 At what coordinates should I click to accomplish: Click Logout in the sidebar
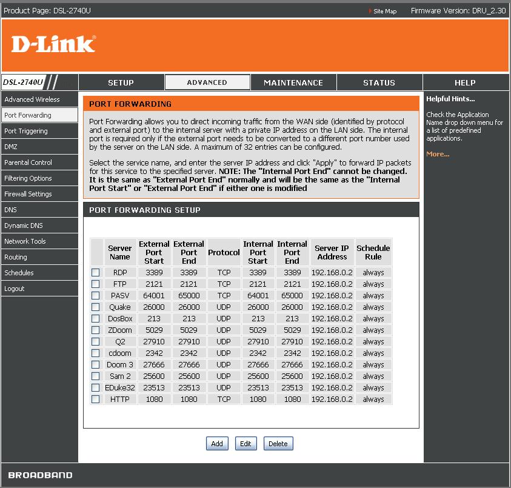tap(15, 289)
